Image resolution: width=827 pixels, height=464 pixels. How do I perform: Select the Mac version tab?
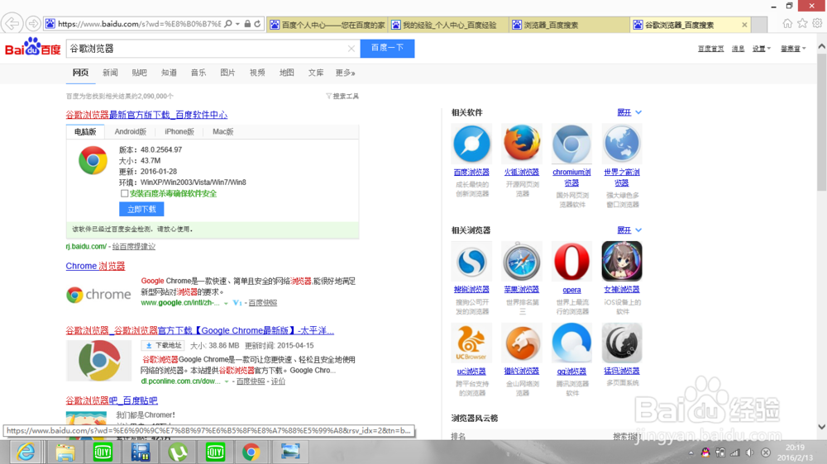click(x=222, y=131)
